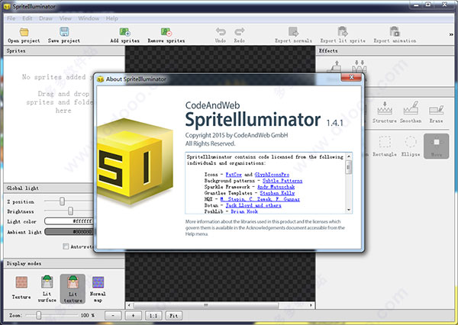Select the Ellipse selection tool
The width and height of the screenshot is (458, 325).
(x=411, y=146)
